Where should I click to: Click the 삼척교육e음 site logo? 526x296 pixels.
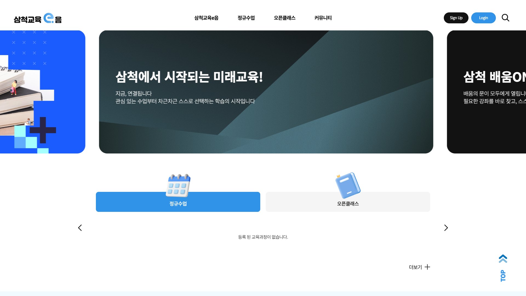(38, 18)
